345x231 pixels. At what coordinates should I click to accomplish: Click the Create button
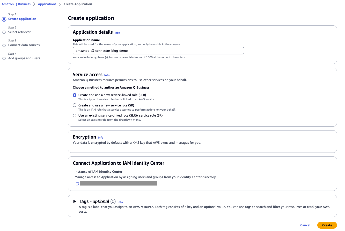coord(327,225)
